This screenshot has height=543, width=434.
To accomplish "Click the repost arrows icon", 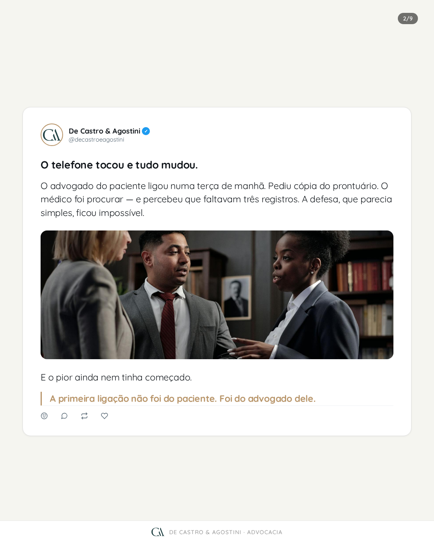I will click(x=84, y=416).
